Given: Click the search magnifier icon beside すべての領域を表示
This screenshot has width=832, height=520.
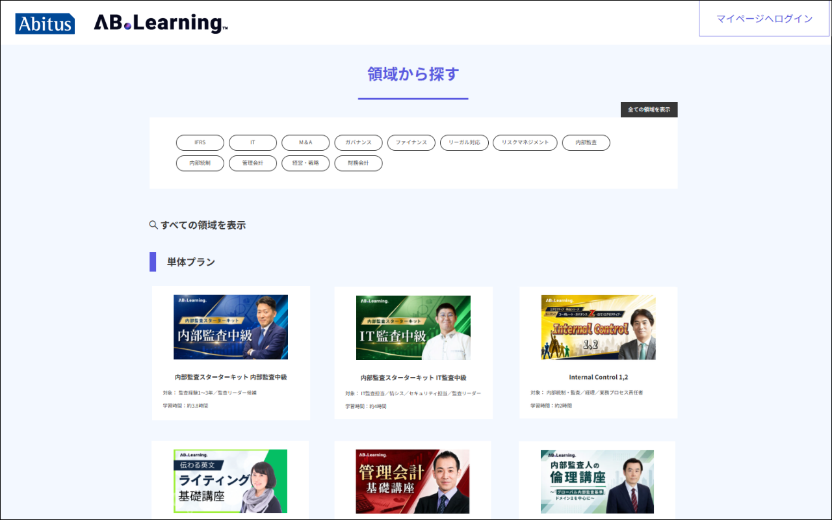Looking at the screenshot, I should (x=153, y=225).
